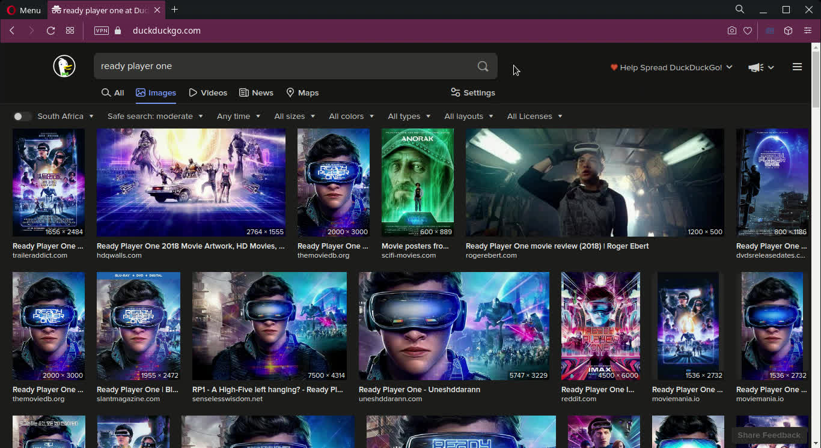Close the ready player one tab
Screen dimensions: 821x448
(157, 10)
